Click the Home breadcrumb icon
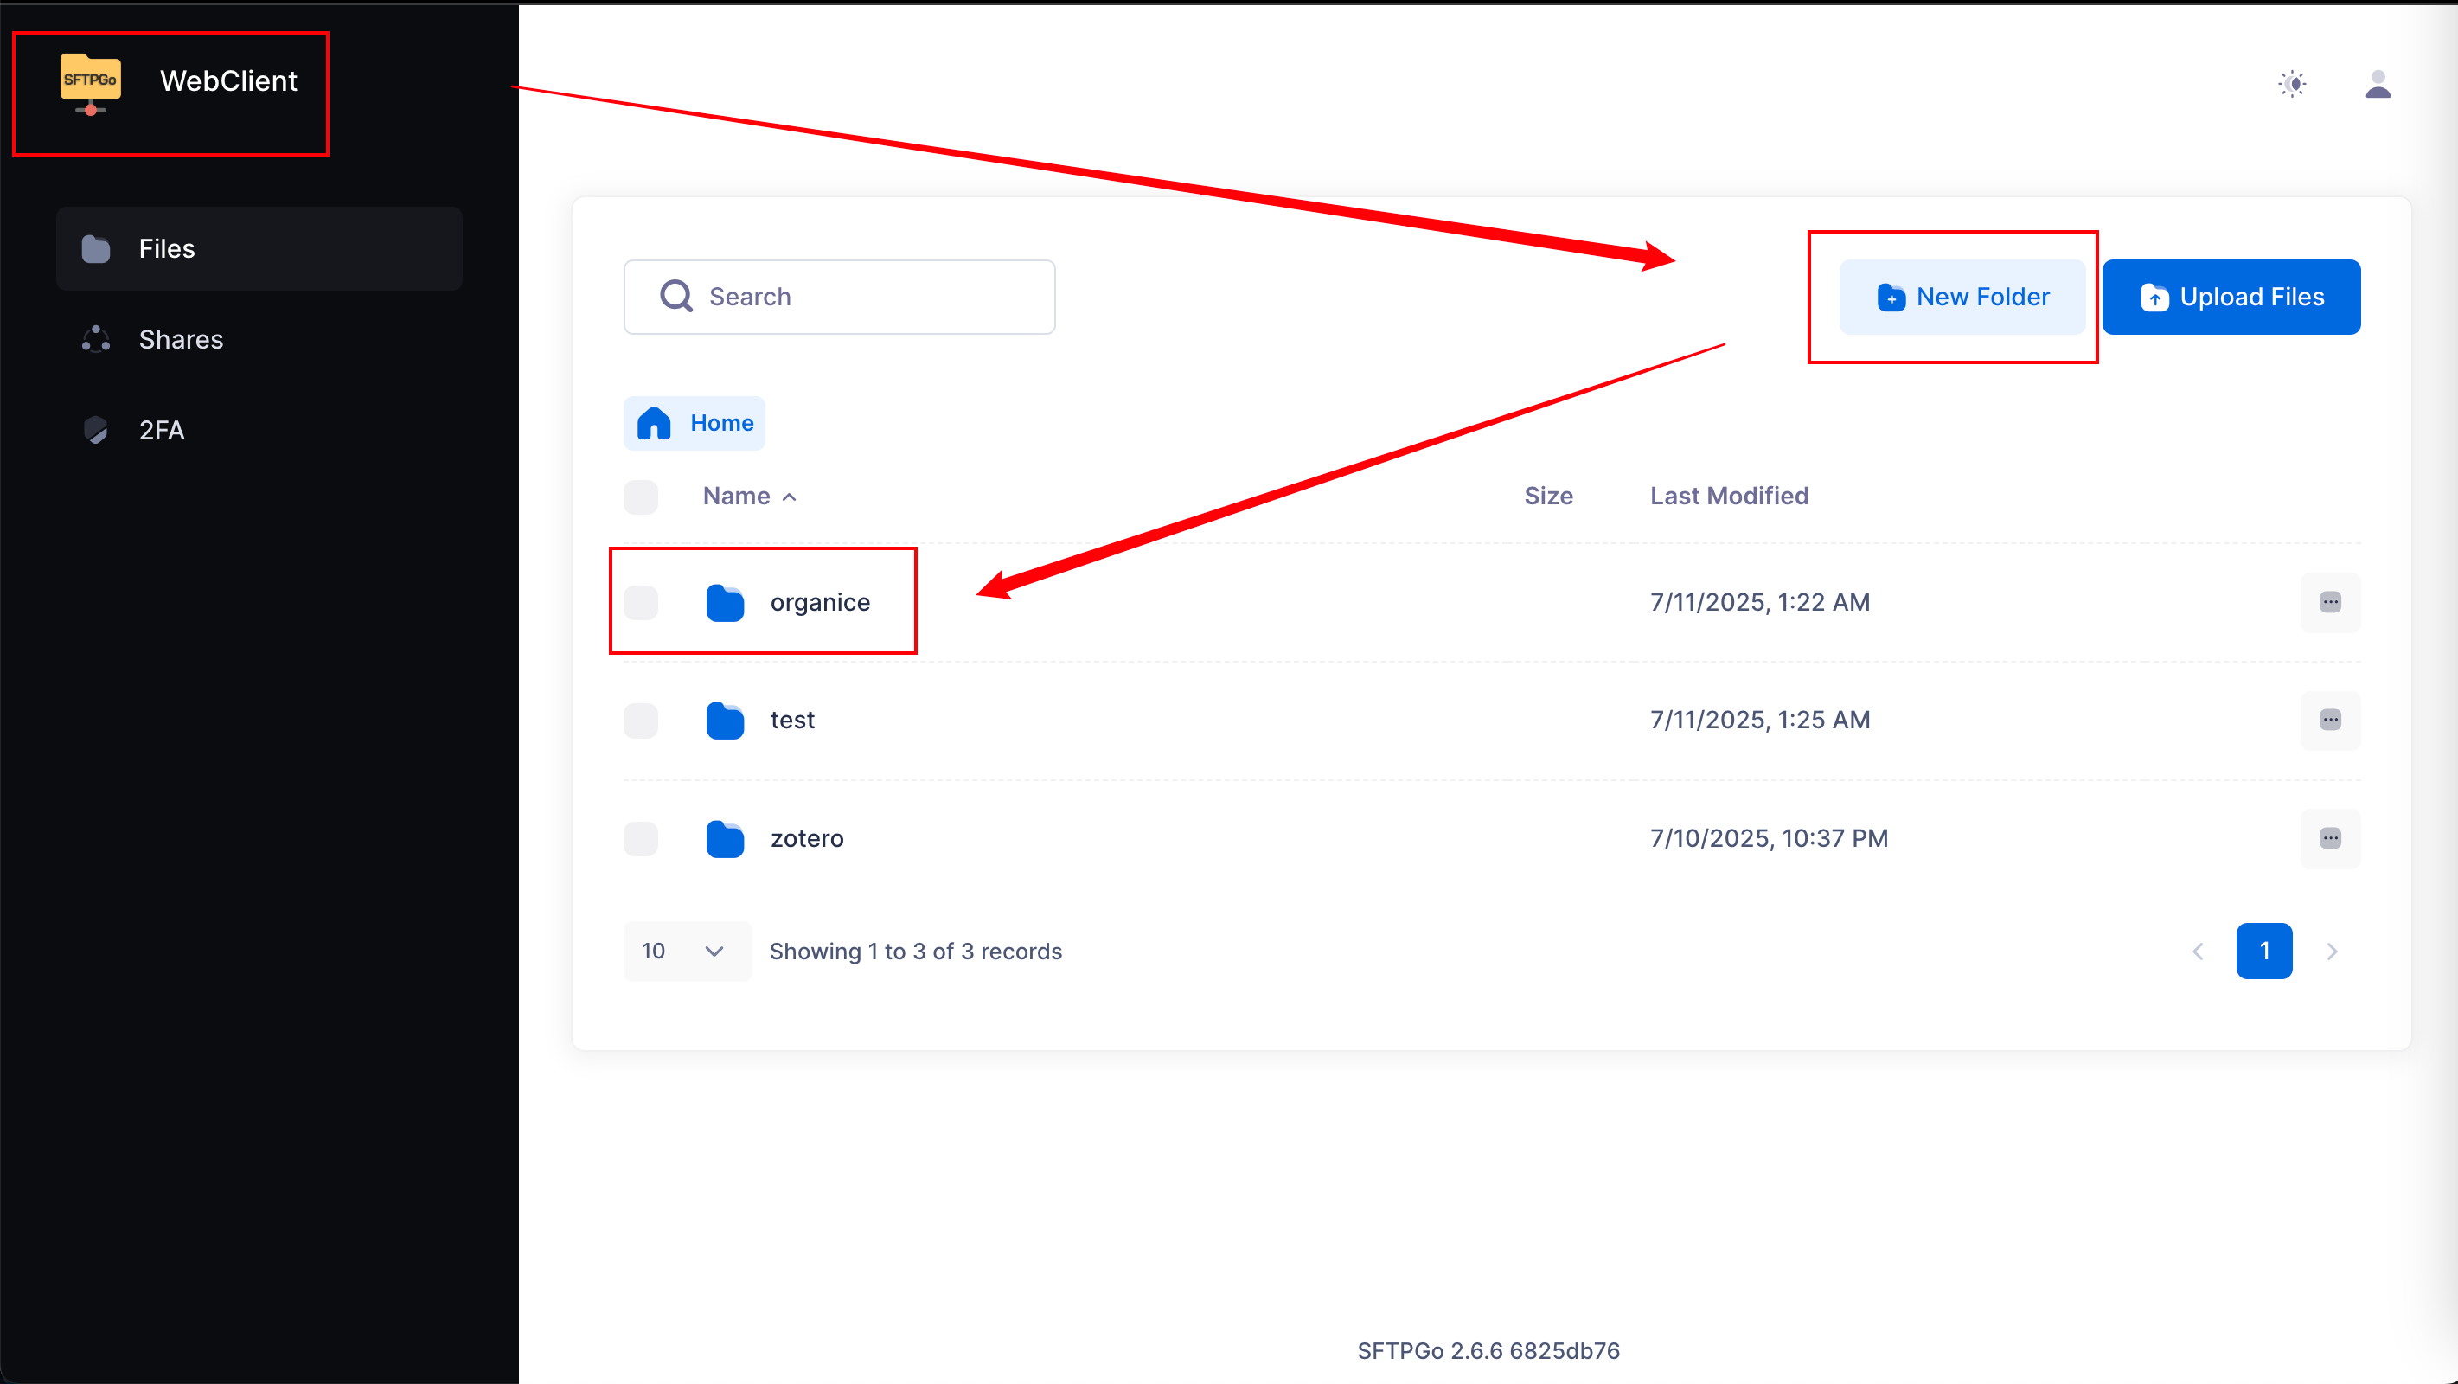Image resolution: width=2458 pixels, height=1384 pixels. pyautogui.click(x=654, y=423)
